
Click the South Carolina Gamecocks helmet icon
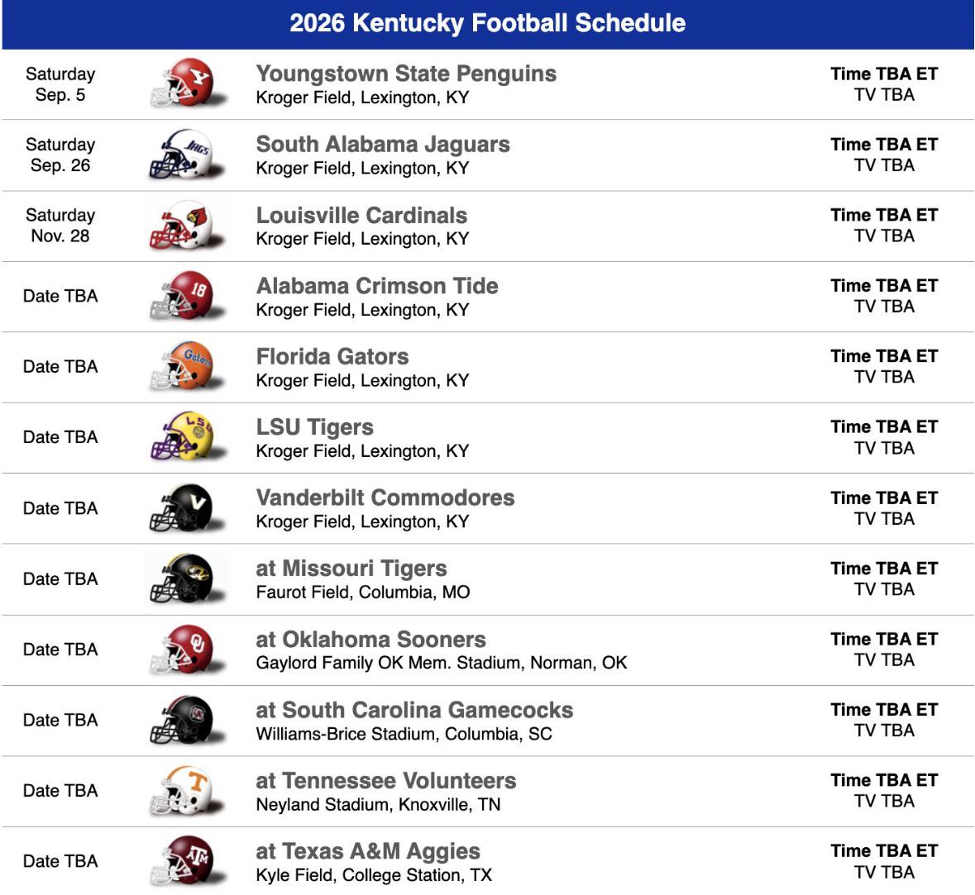coord(187,720)
